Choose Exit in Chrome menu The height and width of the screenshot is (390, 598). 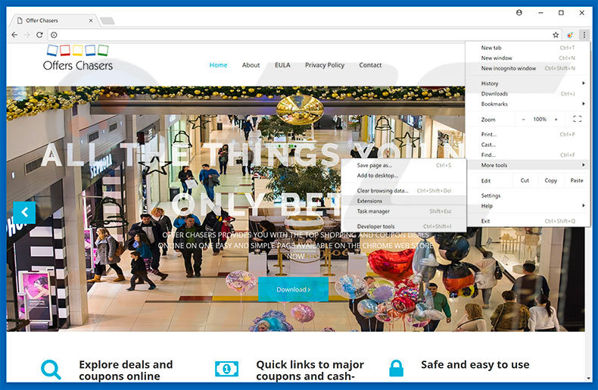528,221
